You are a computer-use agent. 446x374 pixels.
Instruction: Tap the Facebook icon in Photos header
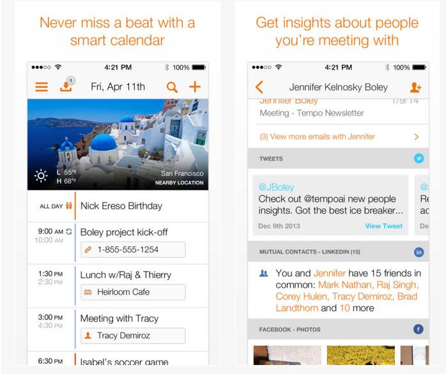tap(419, 329)
